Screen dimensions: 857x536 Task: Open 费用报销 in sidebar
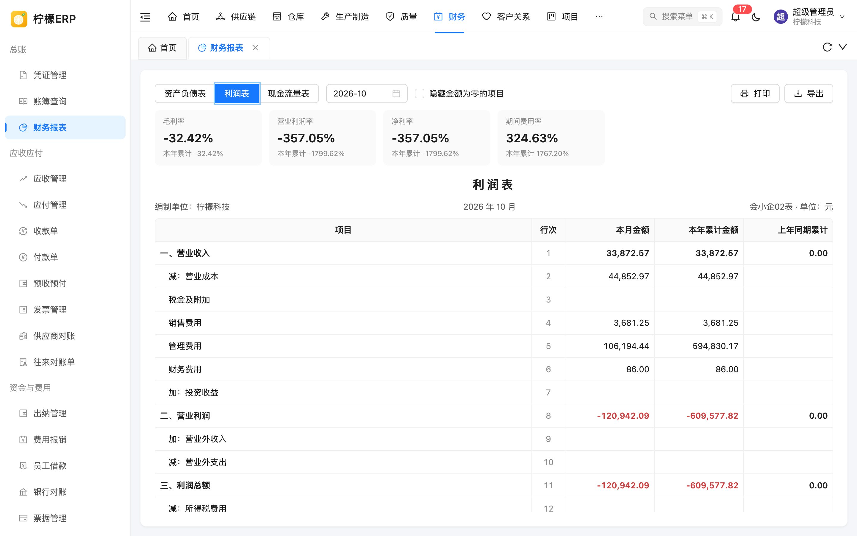[65, 440]
